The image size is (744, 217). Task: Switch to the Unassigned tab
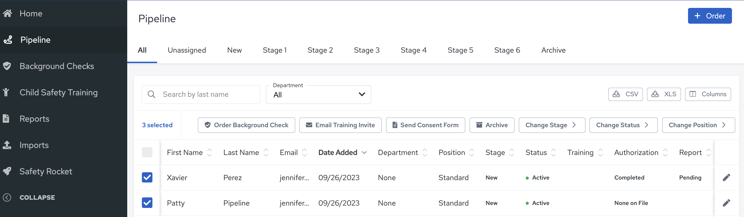tap(187, 50)
